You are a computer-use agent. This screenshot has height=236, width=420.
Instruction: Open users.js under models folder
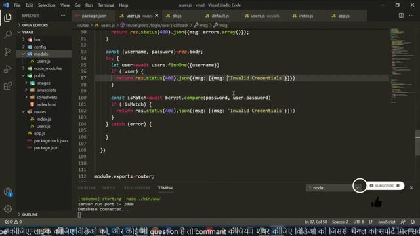[x=43, y=61]
